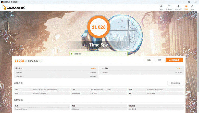
Task: Click the CPU 测试 row label
Action: (x=105, y=73)
